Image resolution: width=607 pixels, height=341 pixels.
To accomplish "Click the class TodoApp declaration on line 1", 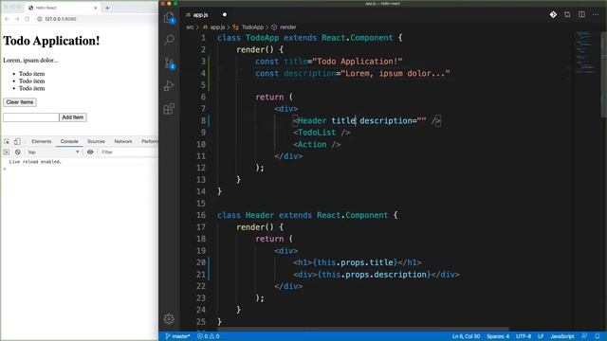I will click(x=310, y=38).
